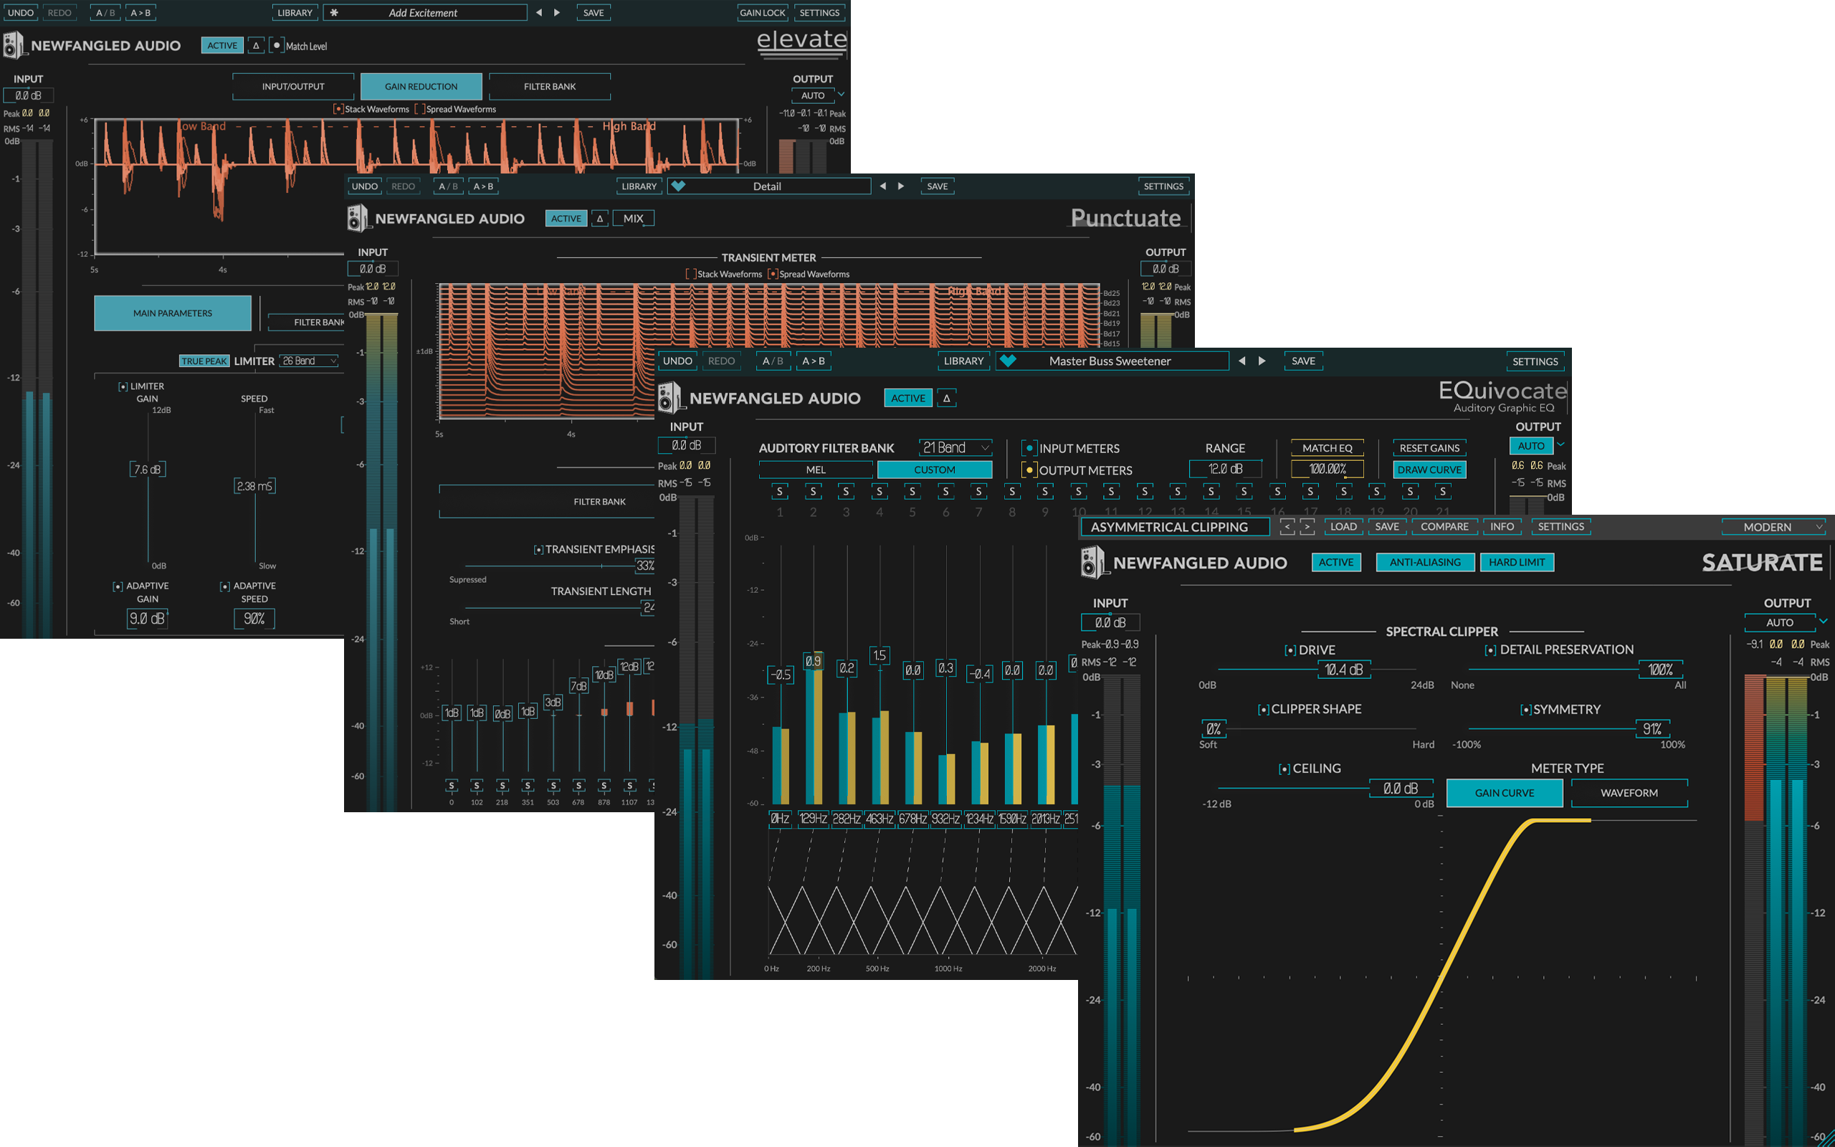This screenshot has width=1835, height=1147.
Task: Solo the 0 Hz band in Punctuate
Action: 451,786
